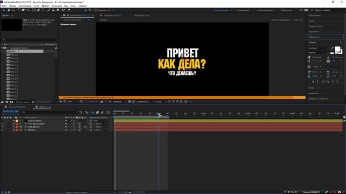This screenshot has height=194, width=346.
Task: Select the Rotation tool
Action: point(19,10)
